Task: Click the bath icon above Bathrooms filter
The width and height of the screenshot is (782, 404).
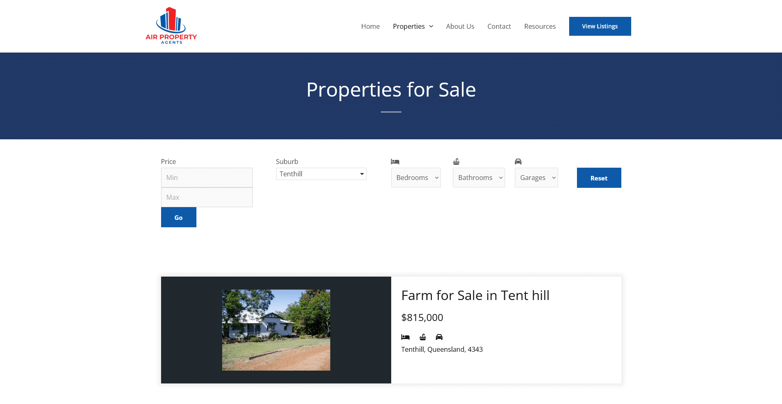Action: click(456, 162)
